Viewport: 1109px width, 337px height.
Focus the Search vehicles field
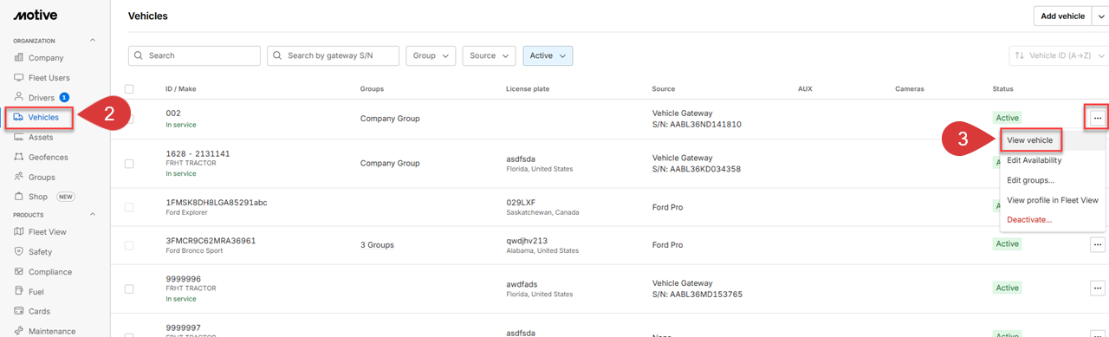click(194, 55)
